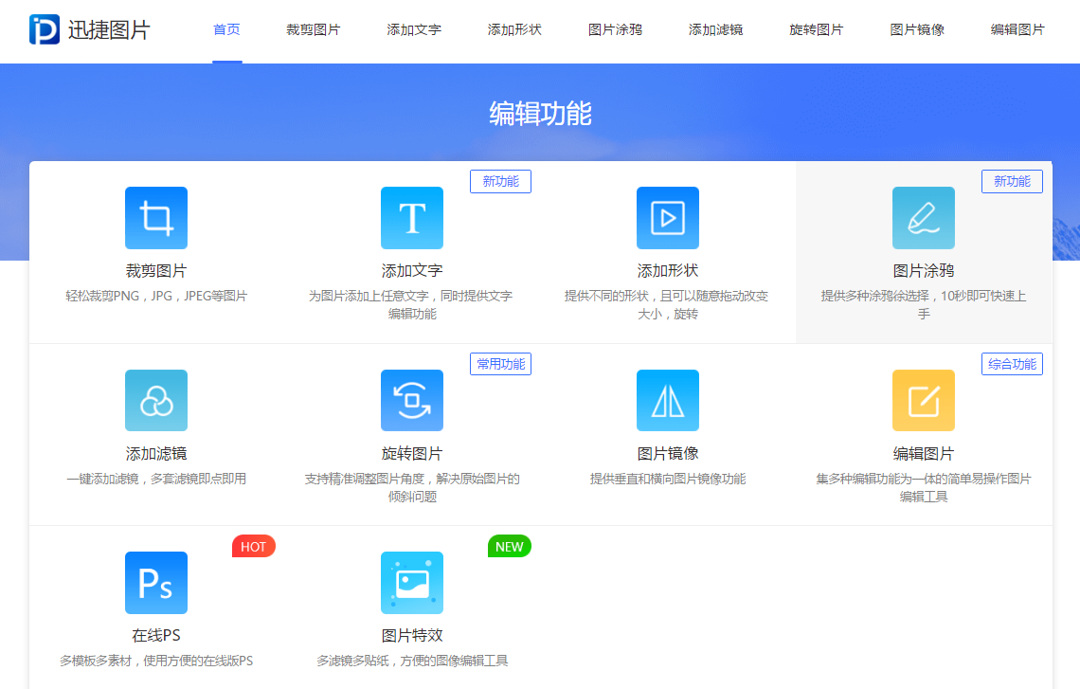1080x689 pixels.
Task: Open the 在线PS Ps icon
Action: (x=156, y=583)
